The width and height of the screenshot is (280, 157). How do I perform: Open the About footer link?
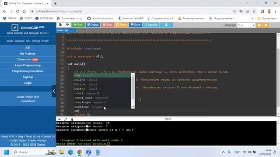[x=5, y=137]
